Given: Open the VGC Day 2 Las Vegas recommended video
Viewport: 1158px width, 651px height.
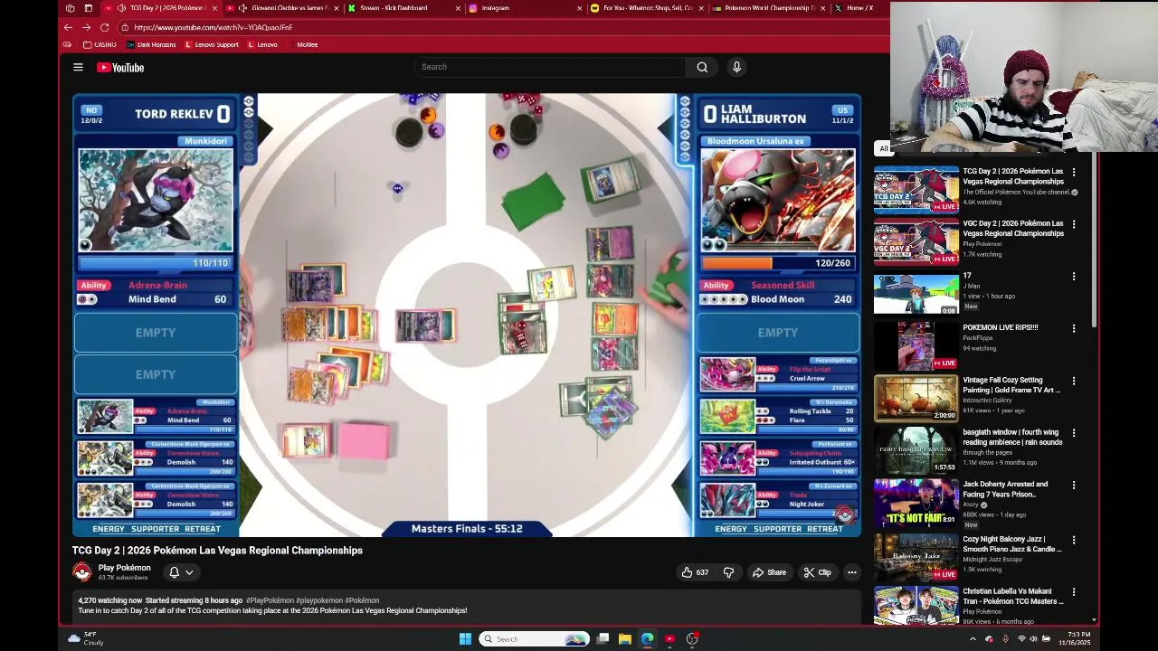Looking at the screenshot, I should point(916,241).
